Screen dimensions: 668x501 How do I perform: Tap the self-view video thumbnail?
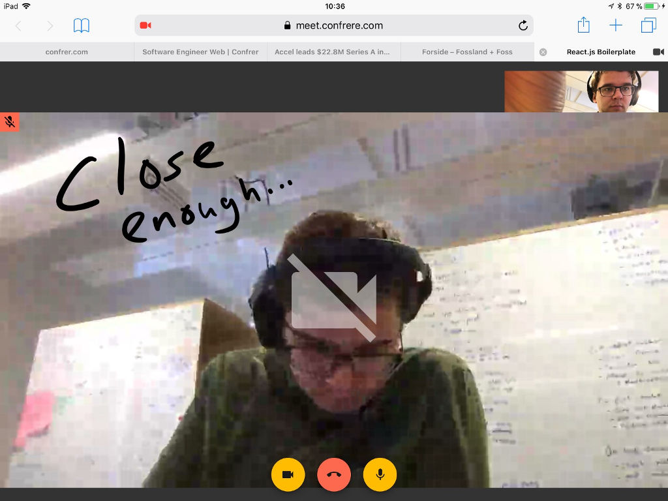pyautogui.click(x=581, y=91)
